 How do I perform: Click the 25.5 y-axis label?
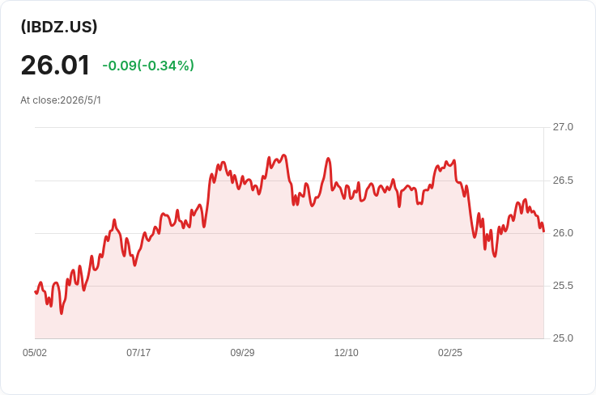(563, 286)
